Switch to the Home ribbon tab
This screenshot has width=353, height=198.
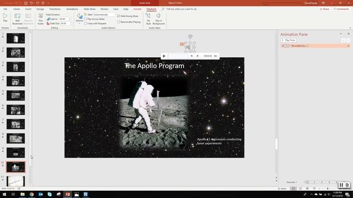coord(17,9)
